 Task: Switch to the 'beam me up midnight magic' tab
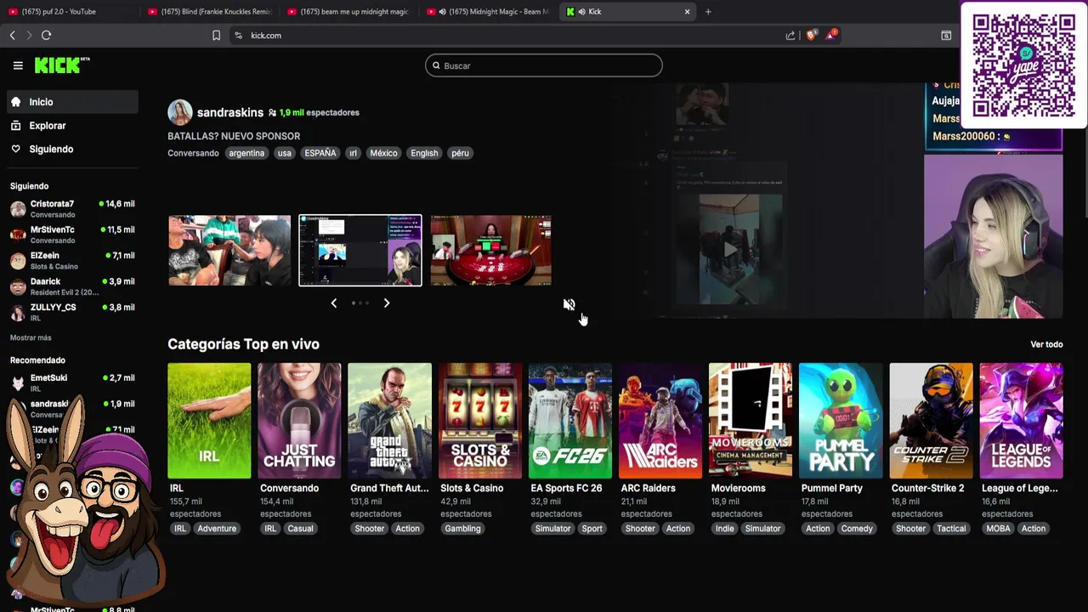point(349,12)
